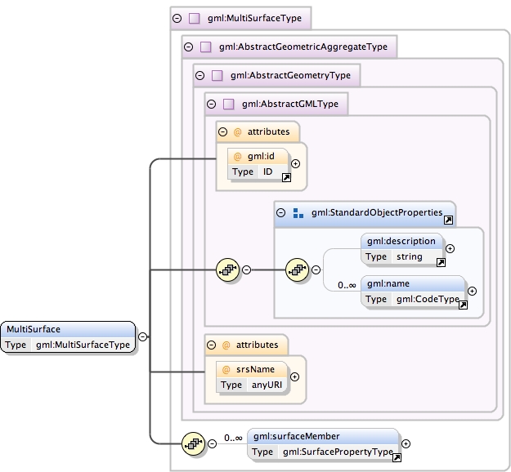This screenshot has width=511, height=472.
Task: Click the gml:AbstractGeometryType type icon
Action: pos(217,75)
